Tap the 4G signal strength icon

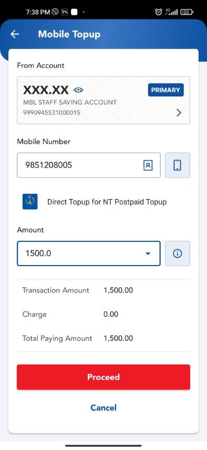coord(171,12)
